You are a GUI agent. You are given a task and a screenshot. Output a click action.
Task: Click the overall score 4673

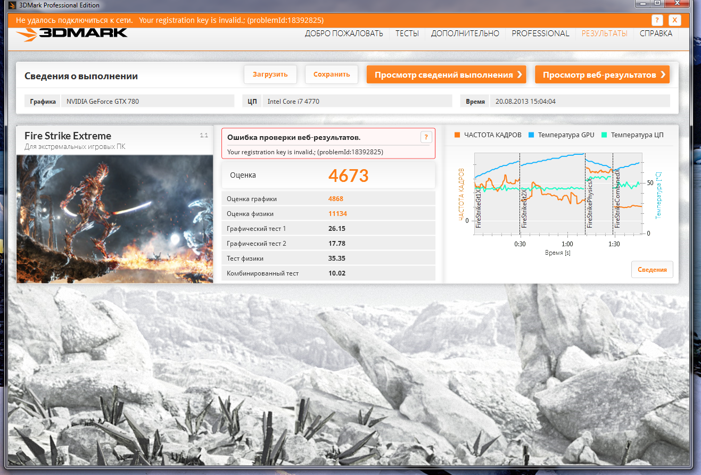pos(349,175)
